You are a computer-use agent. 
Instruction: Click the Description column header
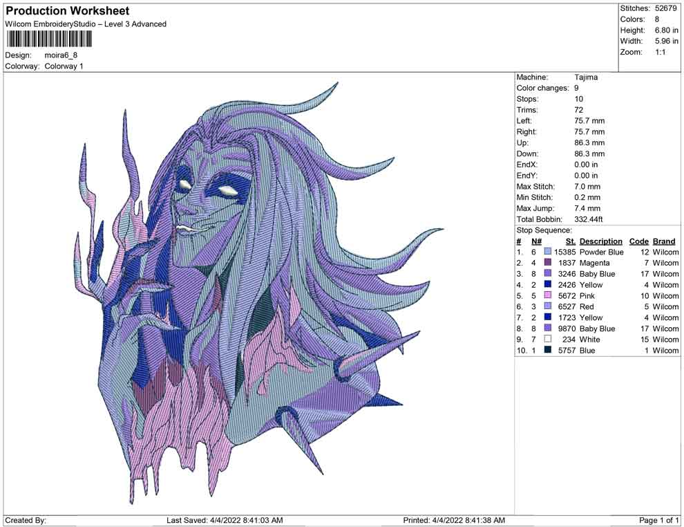(x=600, y=241)
